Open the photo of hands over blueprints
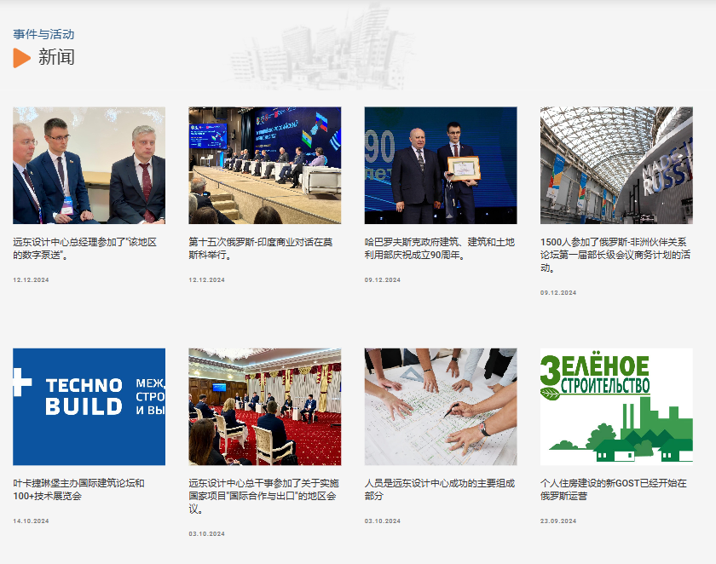 click(440, 406)
